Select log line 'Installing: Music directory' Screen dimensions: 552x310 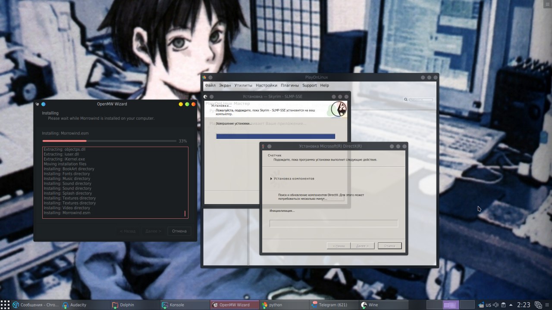[x=67, y=179]
